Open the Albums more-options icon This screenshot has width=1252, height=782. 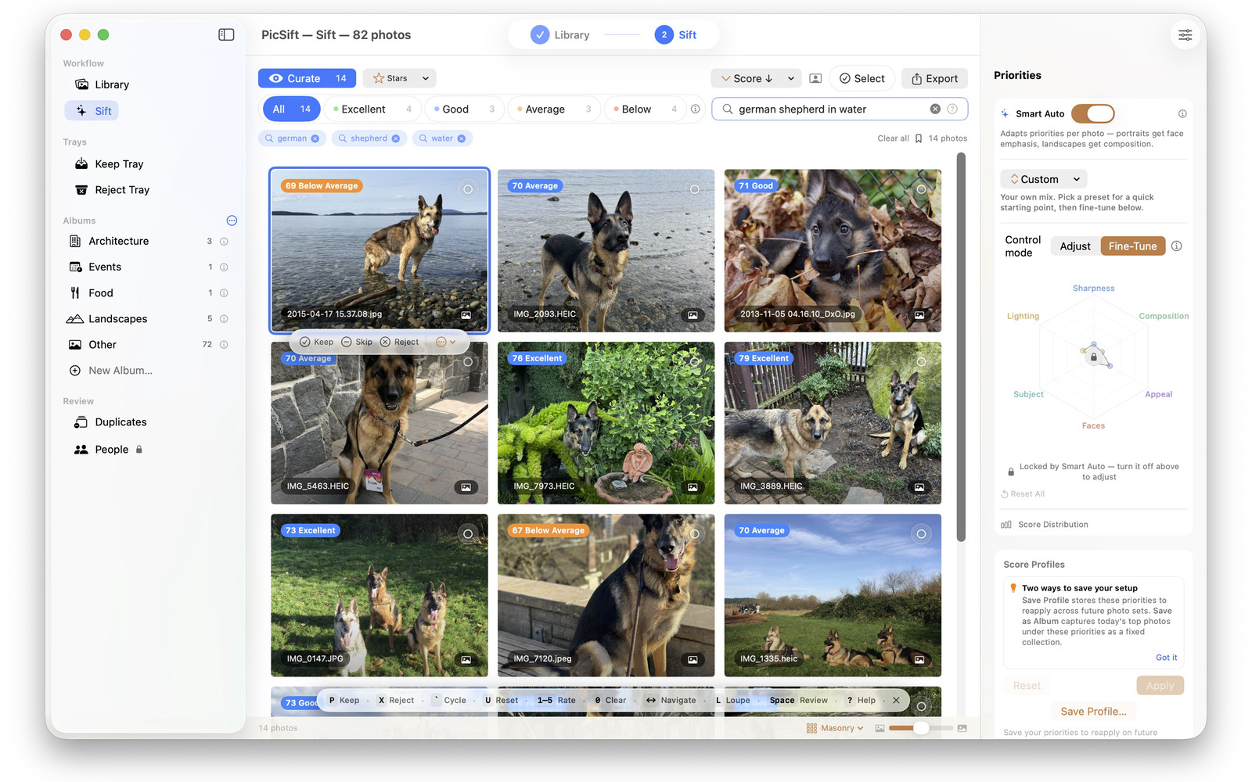(x=232, y=221)
